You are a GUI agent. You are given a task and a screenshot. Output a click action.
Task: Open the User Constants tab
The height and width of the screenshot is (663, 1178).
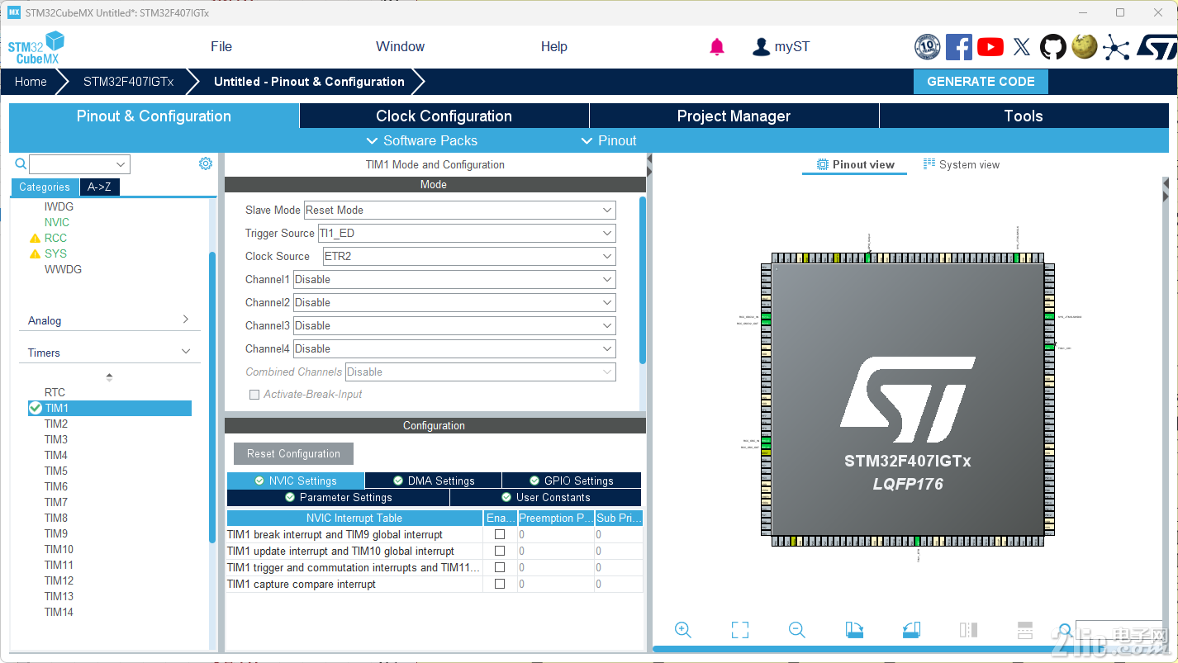click(x=546, y=497)
